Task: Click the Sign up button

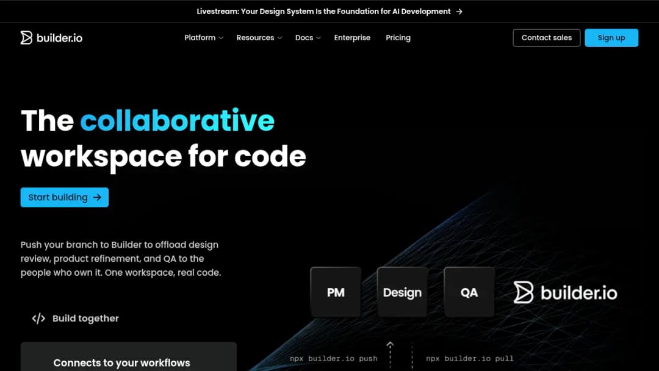Action: pyautogui.click(x=611, y=38)
